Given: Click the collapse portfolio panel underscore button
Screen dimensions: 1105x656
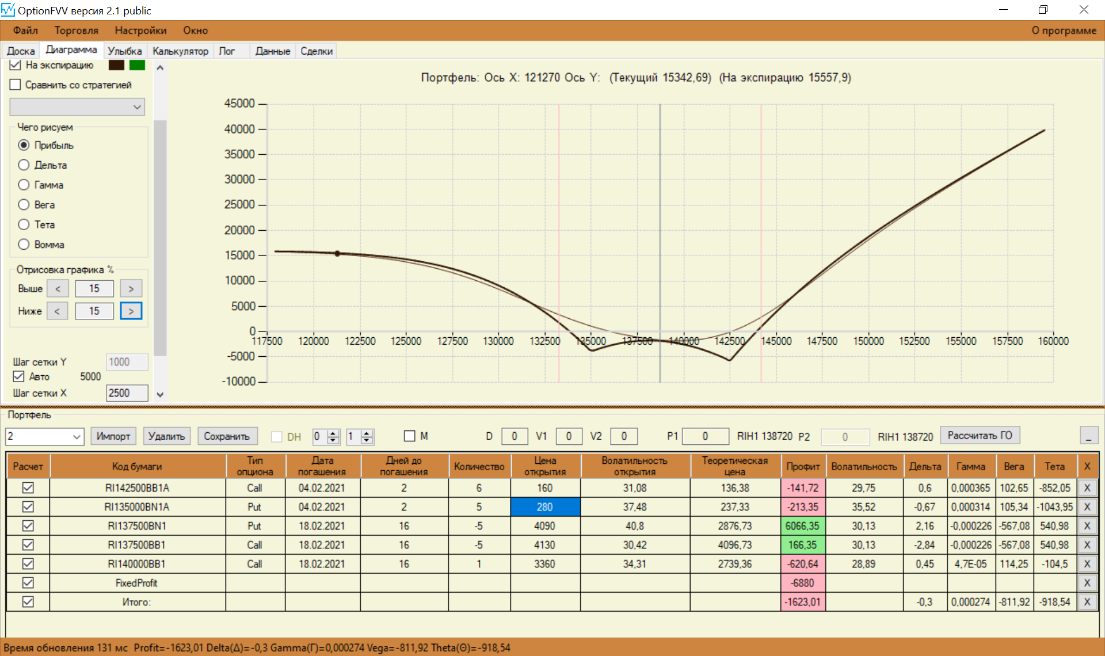Looking at the screenshot, I should (1088, 436).
